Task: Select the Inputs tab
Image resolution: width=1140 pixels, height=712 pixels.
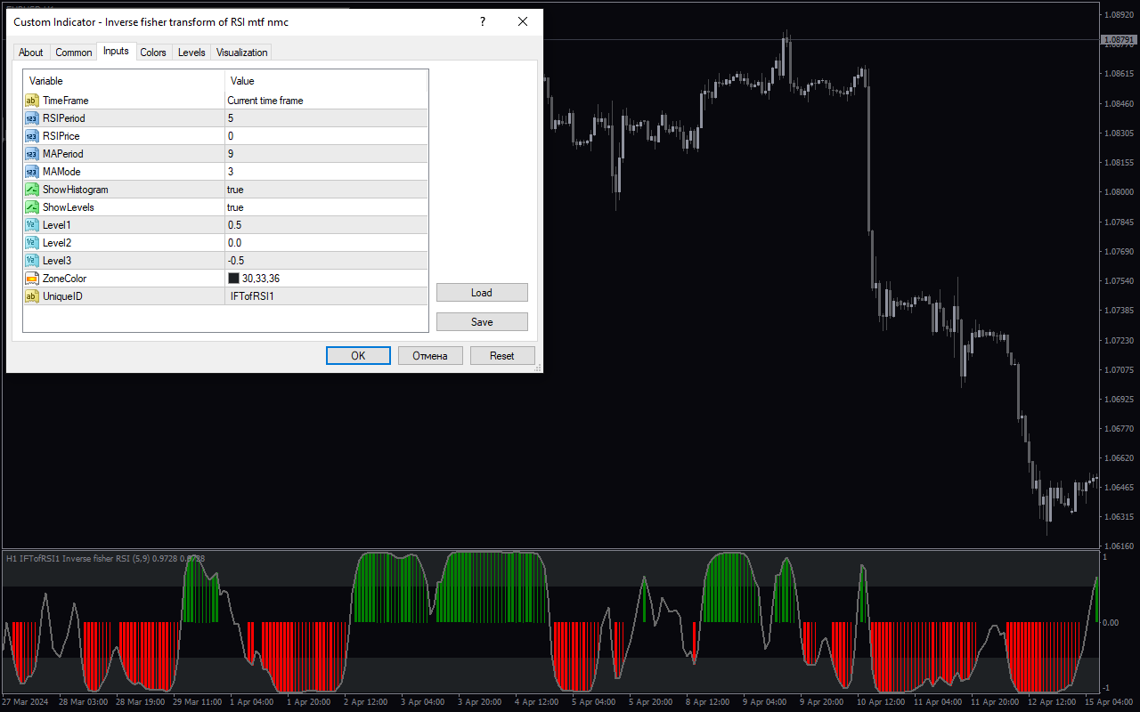Action: 116,52
